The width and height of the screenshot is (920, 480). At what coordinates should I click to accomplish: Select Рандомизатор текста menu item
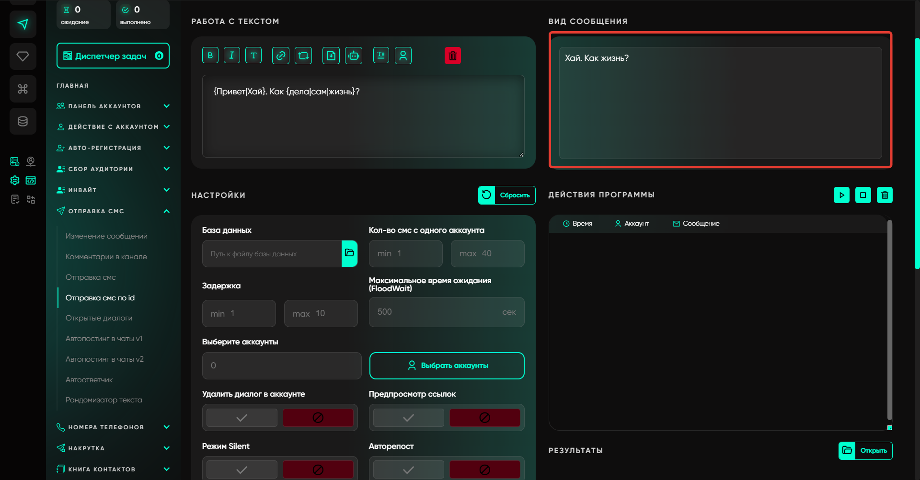click(x=103, y=400)
